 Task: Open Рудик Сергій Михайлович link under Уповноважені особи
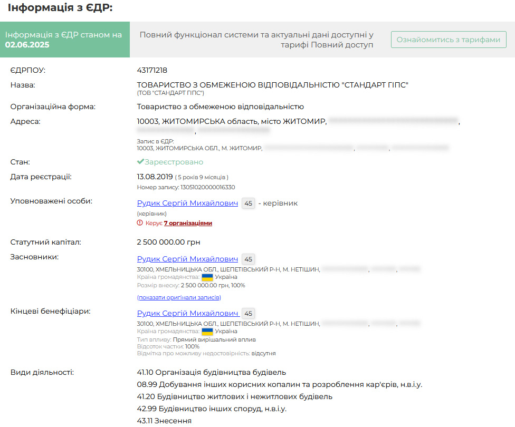[x=187, y=203]
